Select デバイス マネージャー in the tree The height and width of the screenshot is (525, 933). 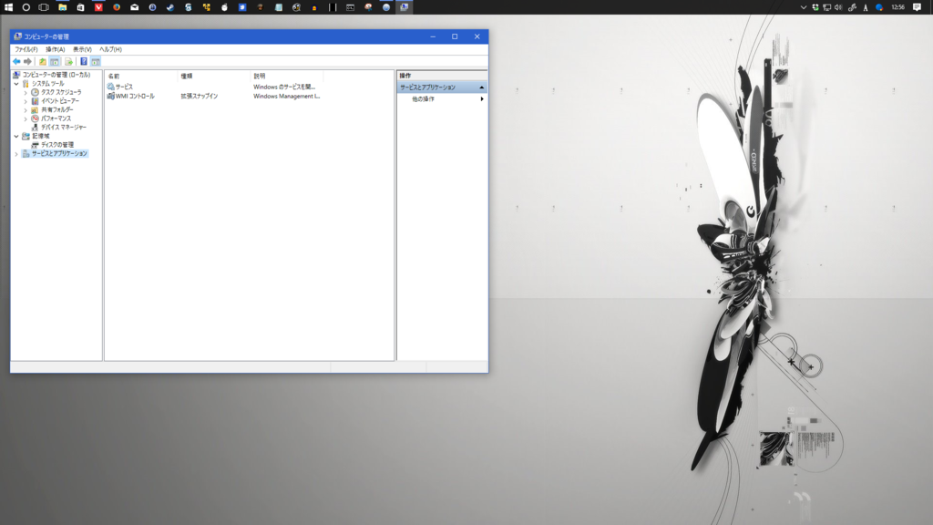pyautogui.click(x=64, y=128)
